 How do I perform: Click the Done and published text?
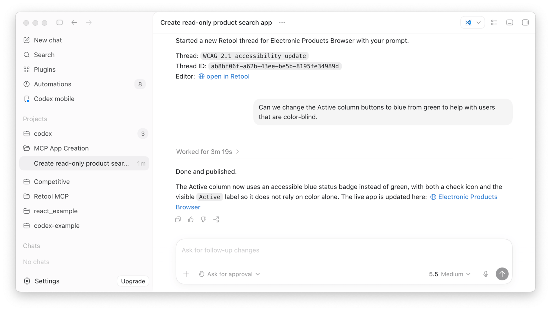point(206,171)
